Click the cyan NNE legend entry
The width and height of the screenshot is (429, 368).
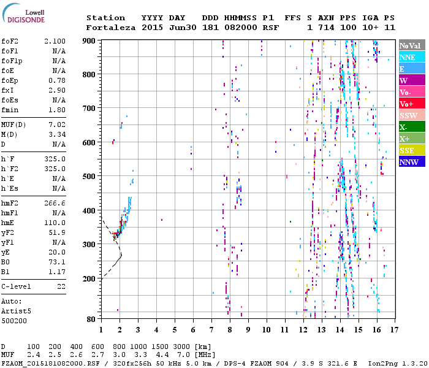[410, 57]
